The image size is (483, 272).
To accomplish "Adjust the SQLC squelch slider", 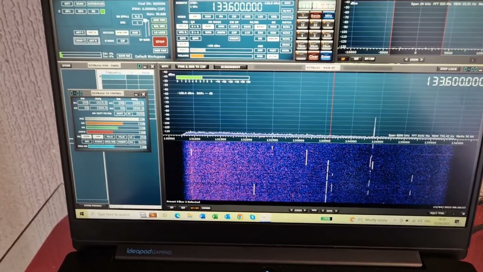I will [x=221, y=50].
